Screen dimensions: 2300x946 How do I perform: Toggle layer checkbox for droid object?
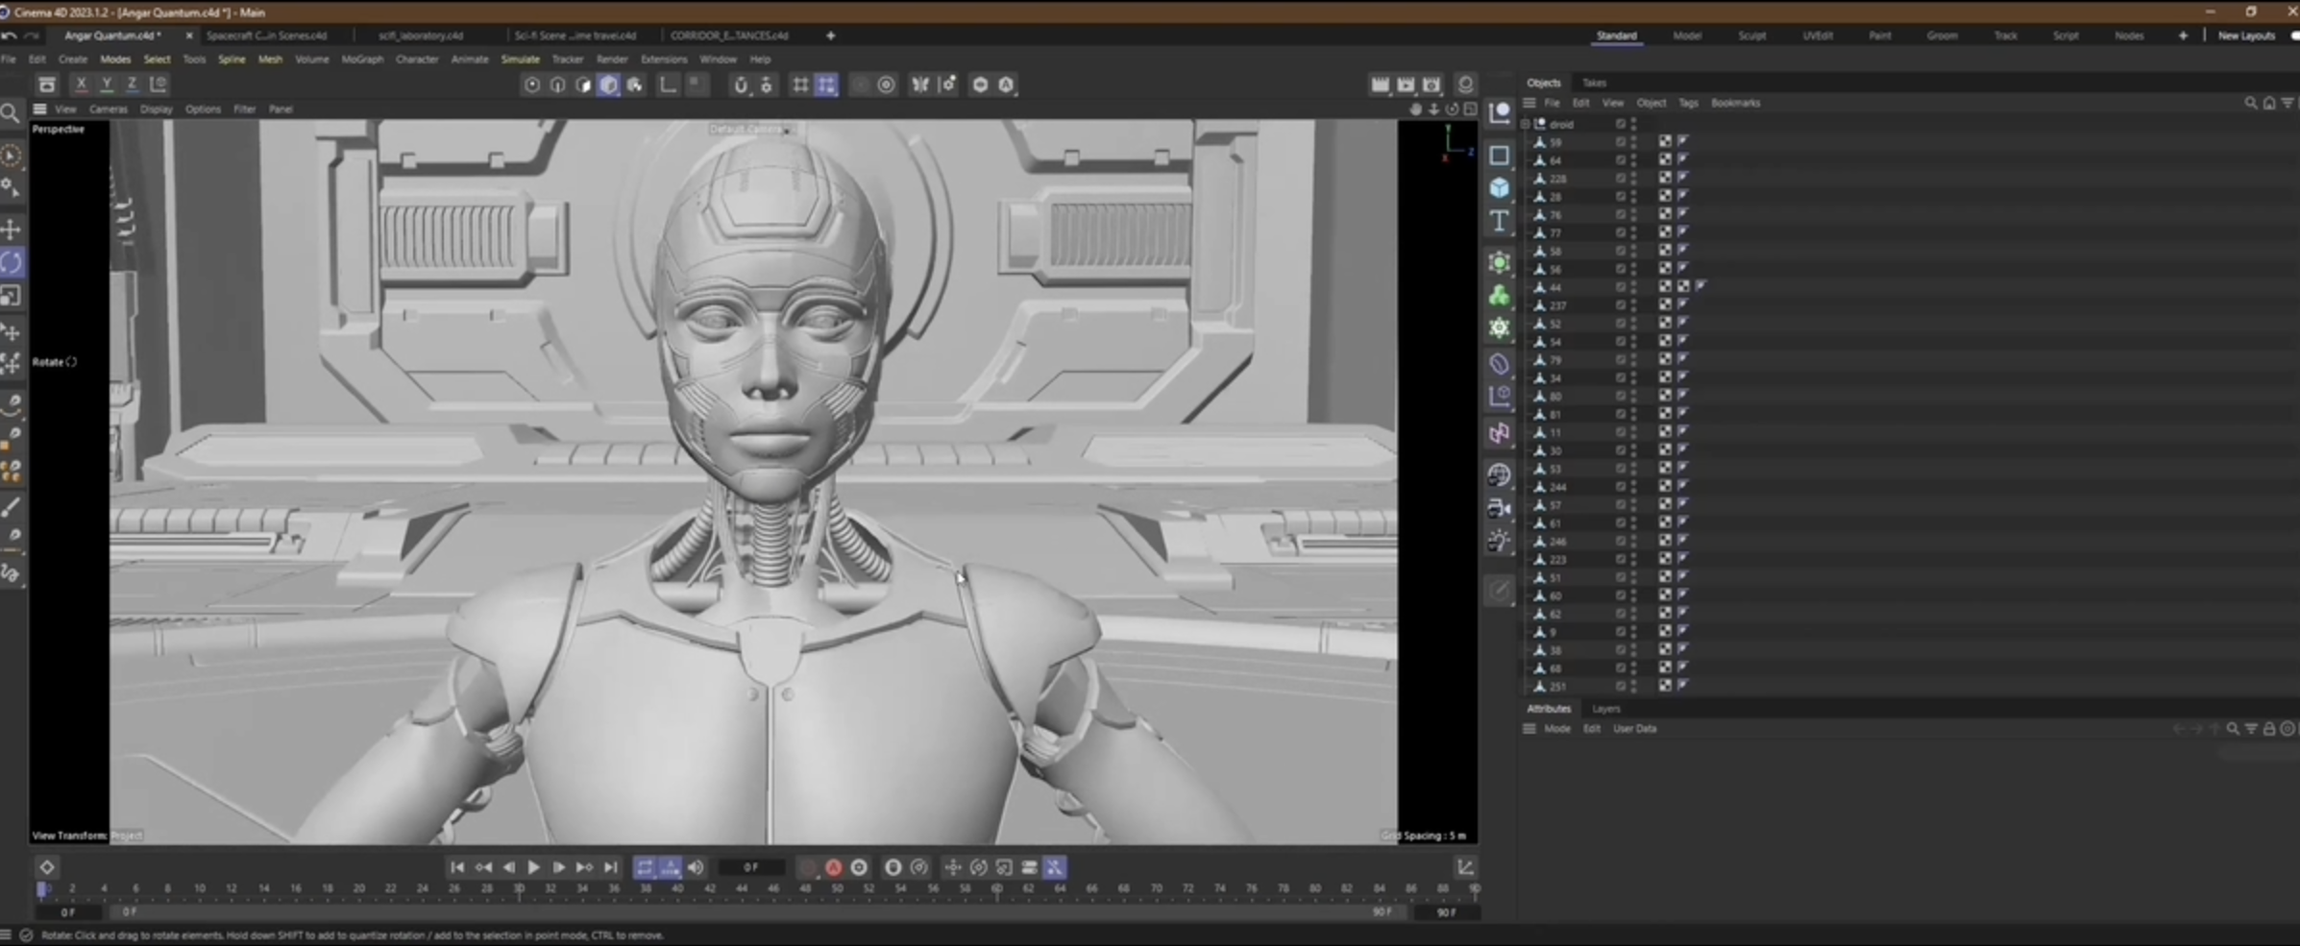[1620, 124]
